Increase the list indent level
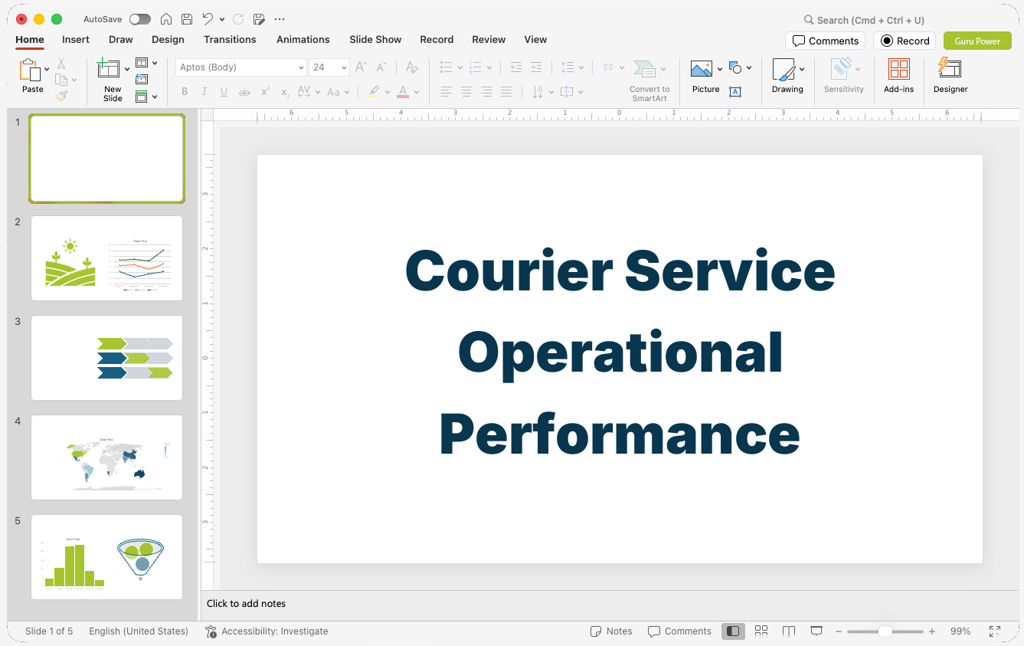The height and width of the screenshot is (646, 1024). (x=536, y=67)
